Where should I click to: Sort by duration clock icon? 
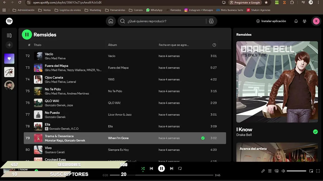tap(214, 45)
